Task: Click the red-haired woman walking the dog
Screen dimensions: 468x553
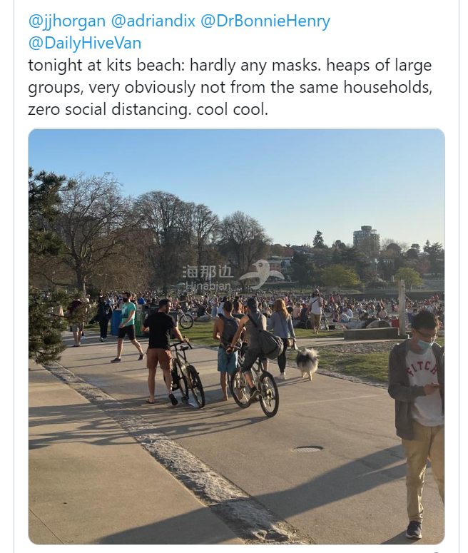Action: point(282,338)
